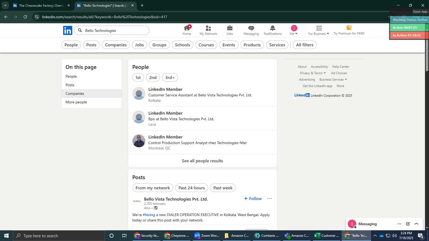Image resolution: width=429 pixels, height=241 pixels.
Task: Filter results by Events
Action: (x=229, y=45)
